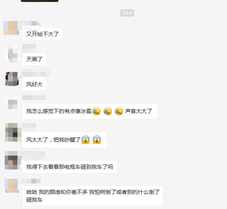Click the third crying-laughing emoji before 声音太大了
The image size is (227, 209).
pos(119,111)
